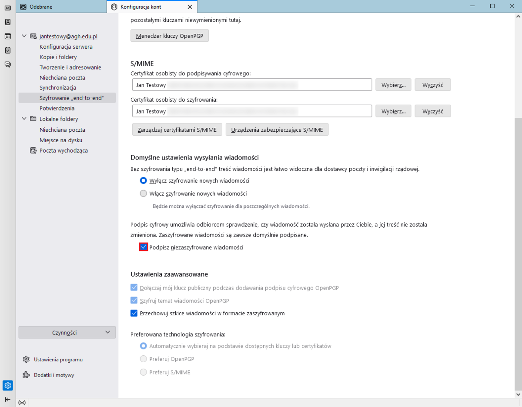Toggle Przechowuj szkice wiadomości w formacie zaszyfrowanym
Screen dimensions: 522x407
(x=134, y=313)
